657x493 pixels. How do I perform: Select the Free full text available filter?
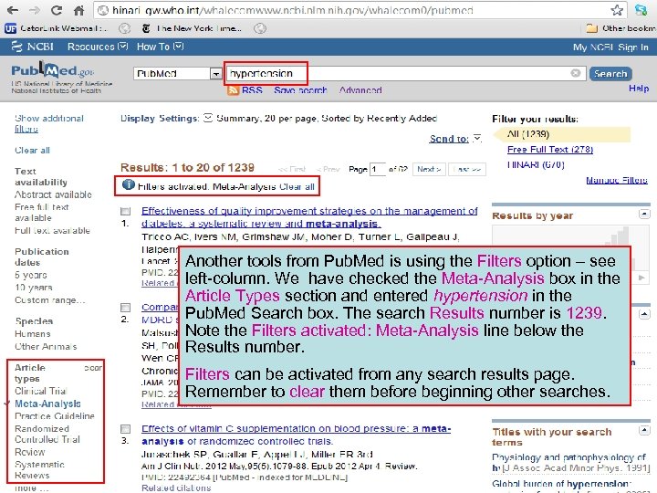[x=41, y=213]
